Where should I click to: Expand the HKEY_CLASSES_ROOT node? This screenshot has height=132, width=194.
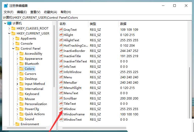pyautogui.click(x=9, y=28)
